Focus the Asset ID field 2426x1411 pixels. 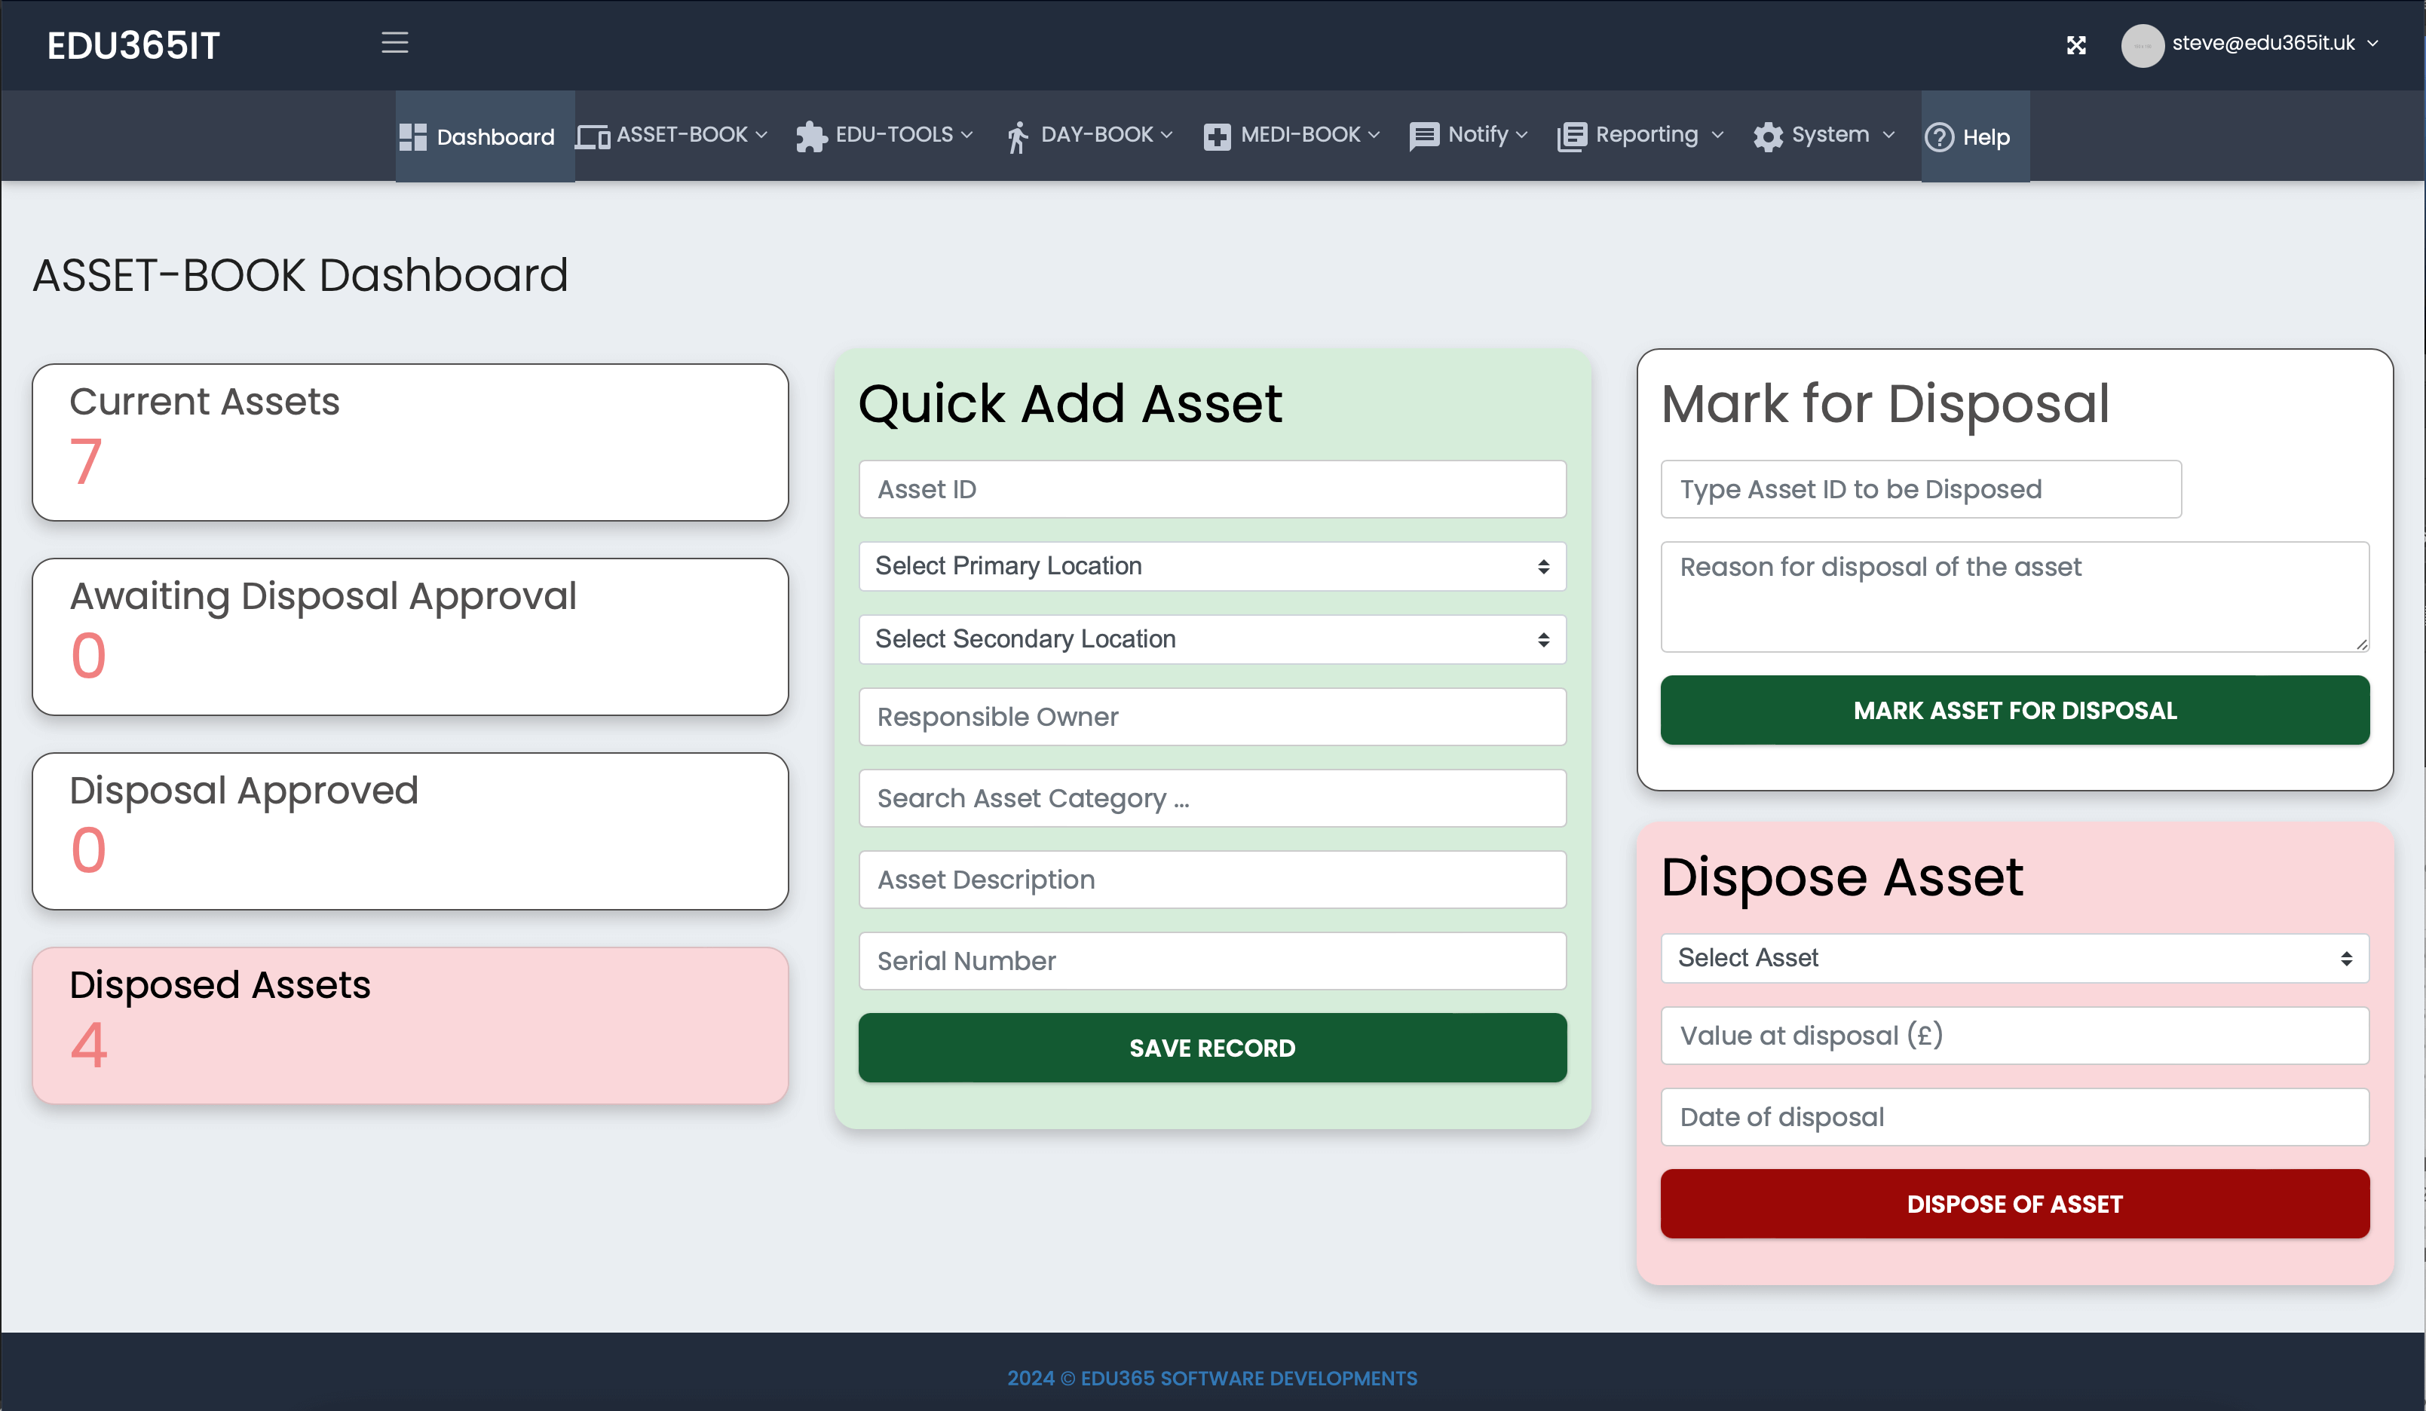[1212, 489]
